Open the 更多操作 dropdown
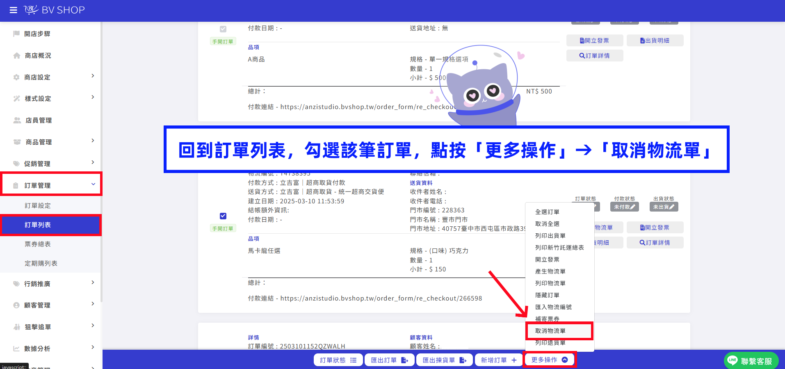The height and width of the screenshot is (369, 785). point(550,360)
